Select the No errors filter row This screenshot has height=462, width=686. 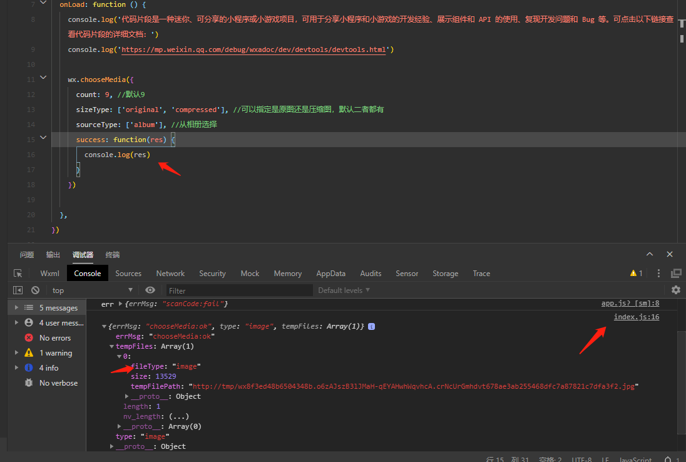47,338
